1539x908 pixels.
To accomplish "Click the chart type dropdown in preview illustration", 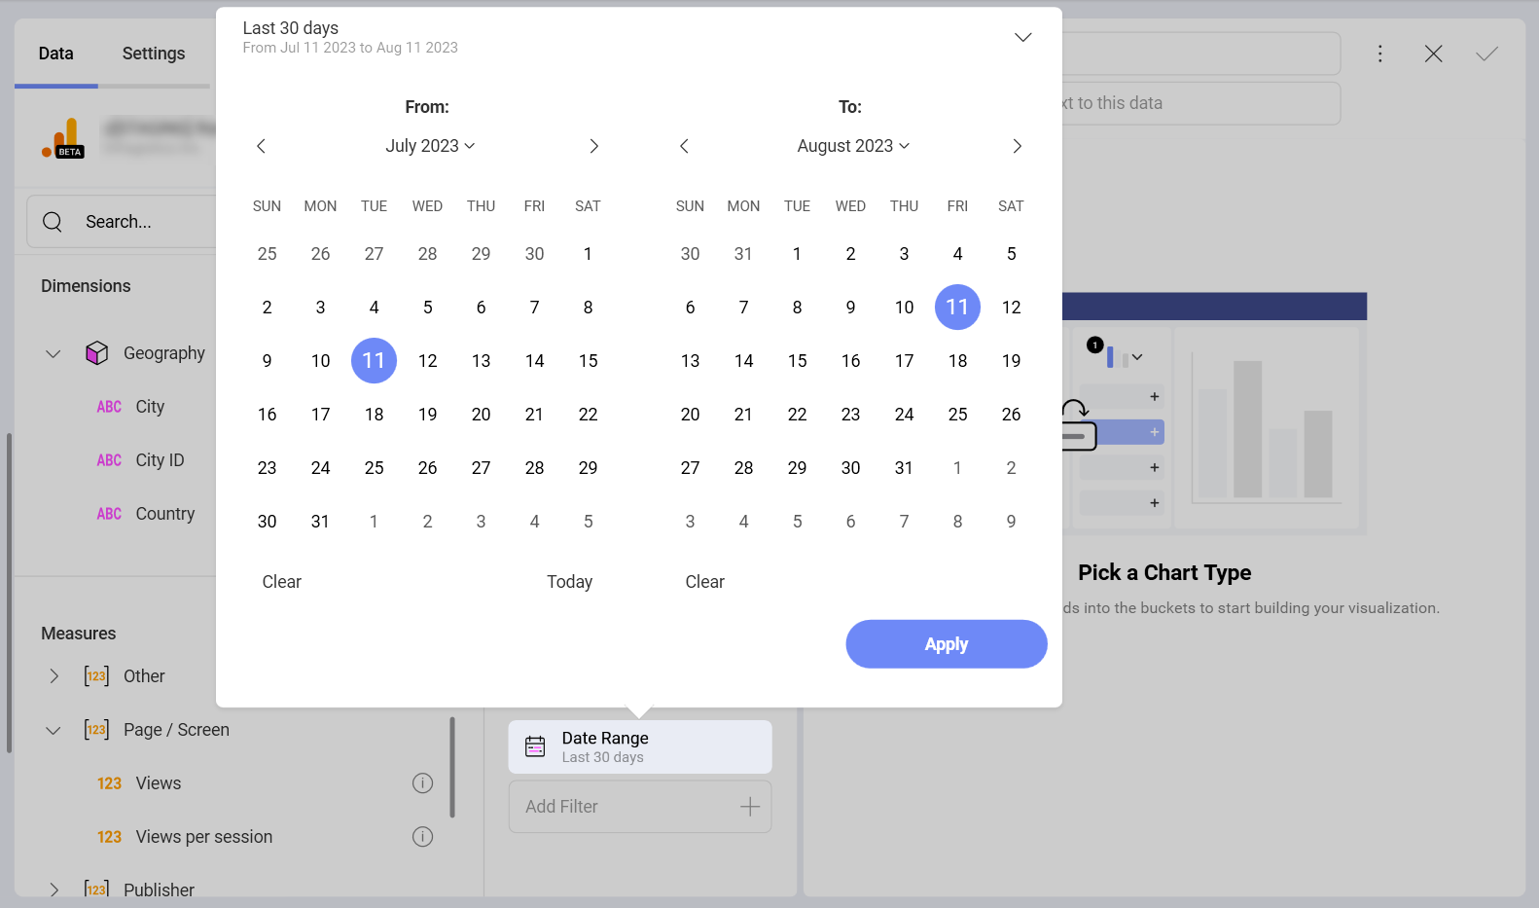I will [1136, 357].
